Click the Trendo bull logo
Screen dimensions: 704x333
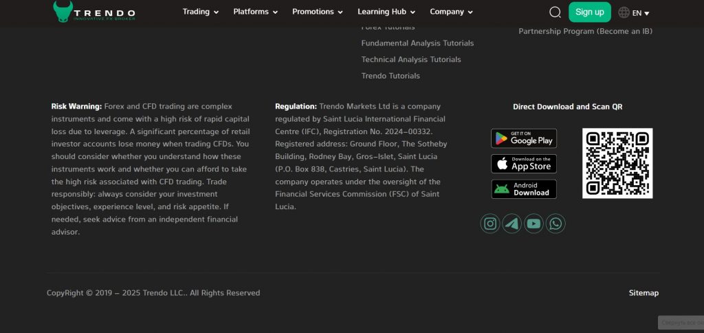point(63,11)
